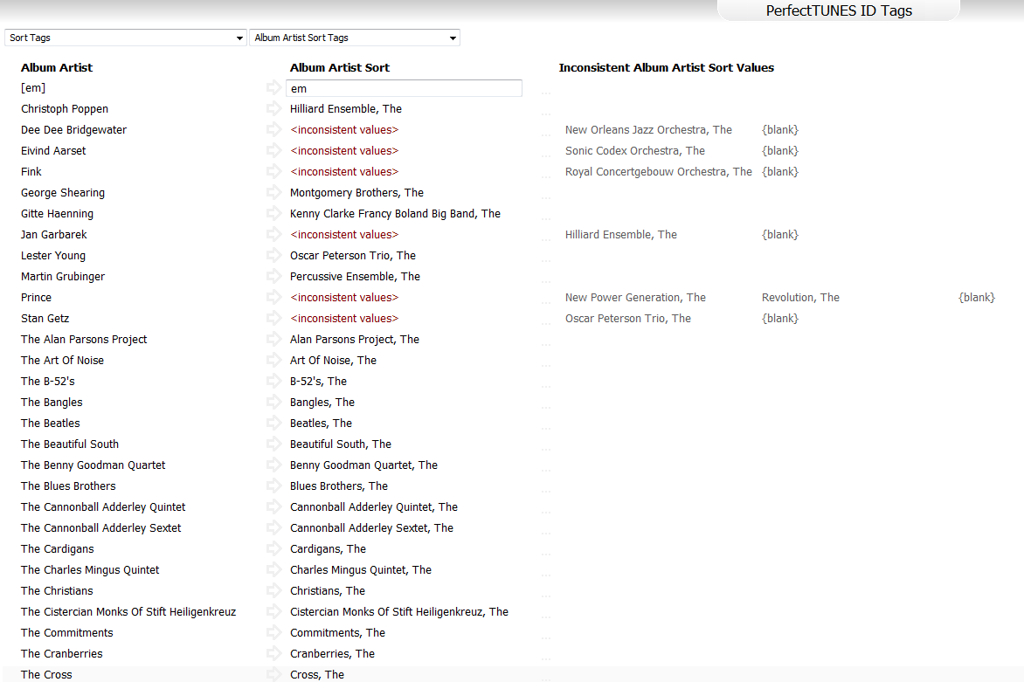Click the 'em' album artist sort text field
Image resolution: width=1024 pixels, height=682 pixels.
coord(404,88)
